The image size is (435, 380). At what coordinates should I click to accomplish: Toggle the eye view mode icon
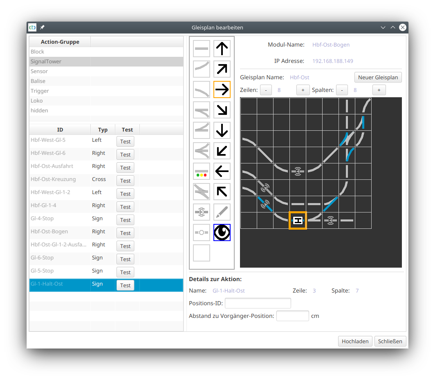[222, 232]
